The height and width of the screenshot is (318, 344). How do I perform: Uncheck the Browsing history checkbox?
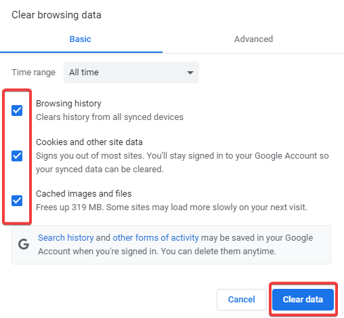click(17, 111)
